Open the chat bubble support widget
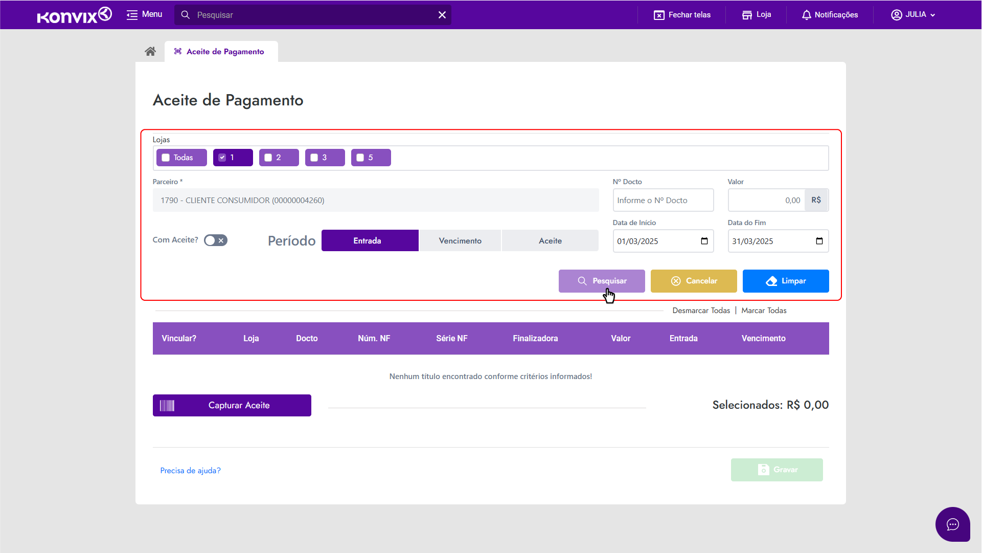 tap(952, 524)
